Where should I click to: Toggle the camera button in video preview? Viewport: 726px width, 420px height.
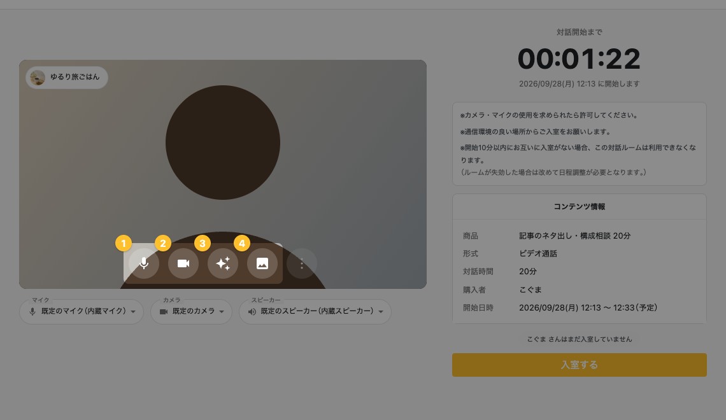(183, 263)
